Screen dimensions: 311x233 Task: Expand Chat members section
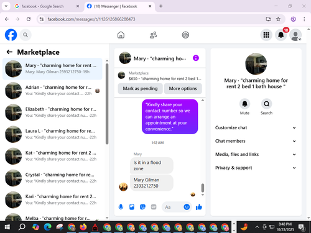[256, 141]
